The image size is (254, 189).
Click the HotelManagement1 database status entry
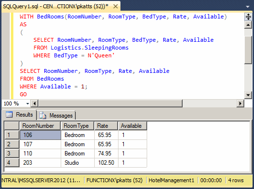[171, 180]
